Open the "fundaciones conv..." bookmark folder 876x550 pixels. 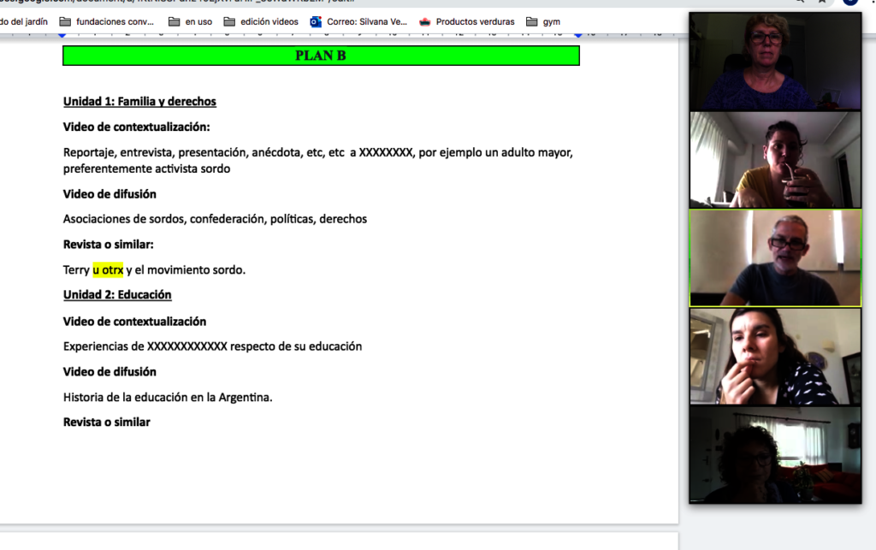pyautogui.click(x=106, y=21)
